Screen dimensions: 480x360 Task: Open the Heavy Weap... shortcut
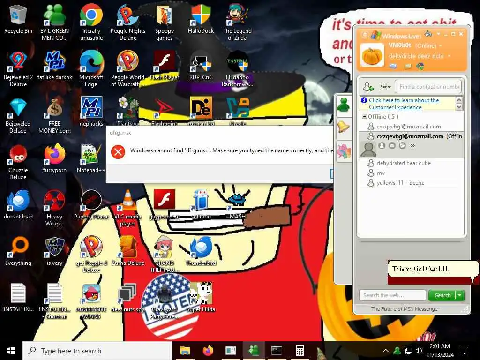(54, 209)
